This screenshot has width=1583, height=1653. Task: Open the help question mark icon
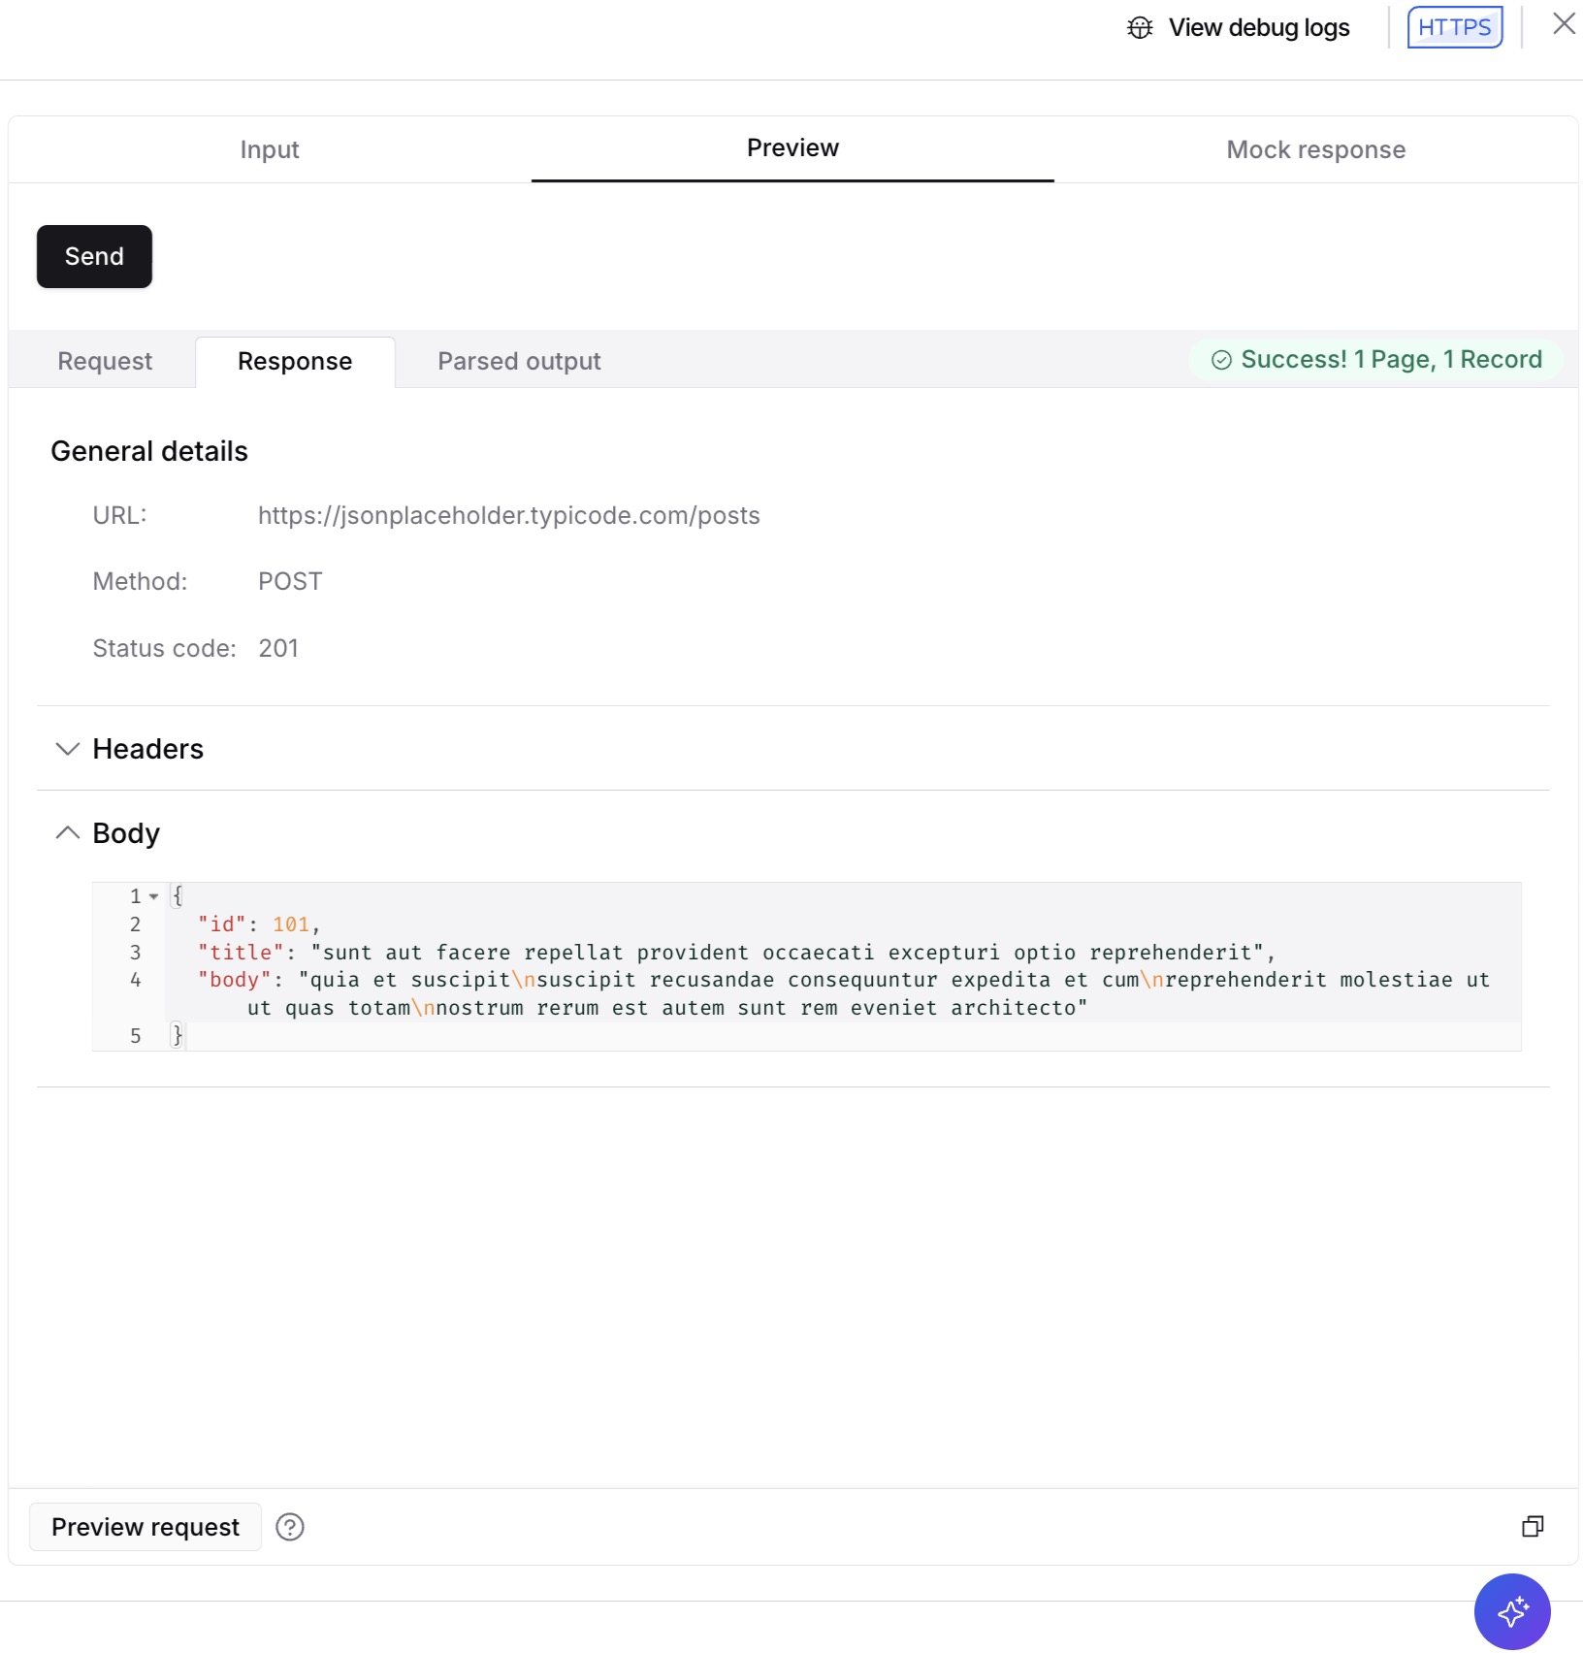pos(290,1527)
